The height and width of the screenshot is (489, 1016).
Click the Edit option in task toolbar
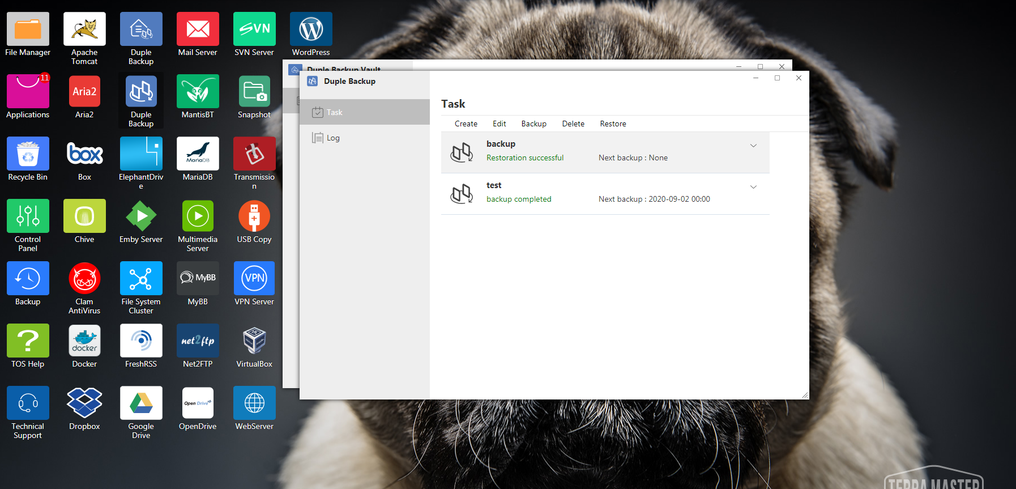click(499, 124)
